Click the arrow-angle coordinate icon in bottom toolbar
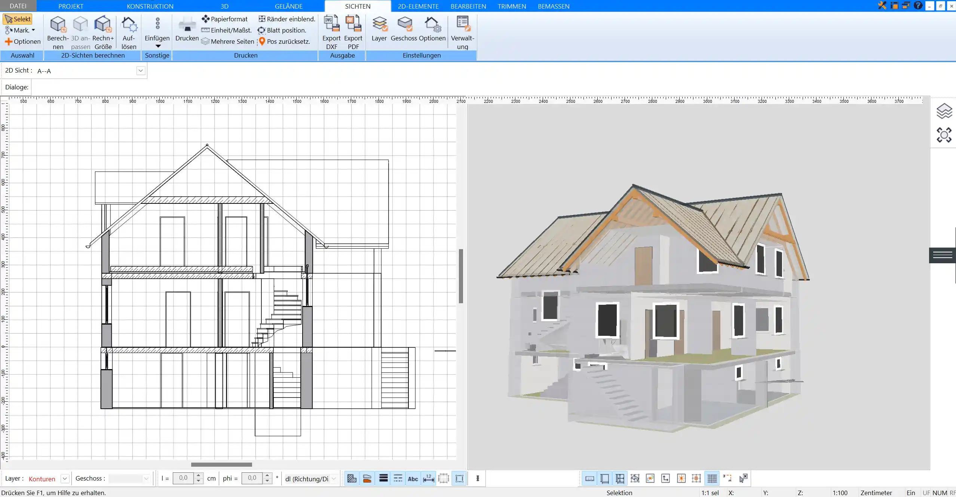The image size is (956, 497). click(x=665, y=478)
